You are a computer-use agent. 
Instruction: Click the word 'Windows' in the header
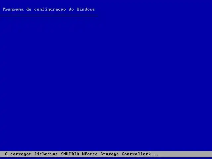(86, 9)
